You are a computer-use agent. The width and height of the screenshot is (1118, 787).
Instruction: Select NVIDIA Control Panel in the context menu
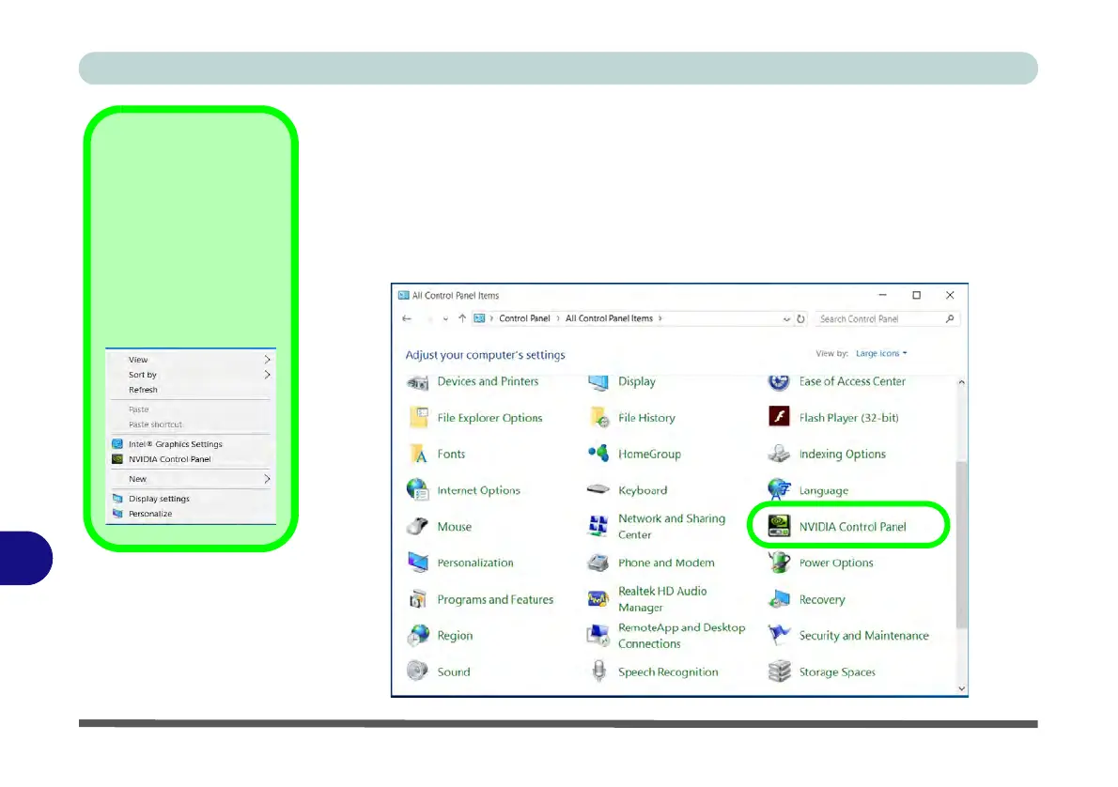click(191, 459)
